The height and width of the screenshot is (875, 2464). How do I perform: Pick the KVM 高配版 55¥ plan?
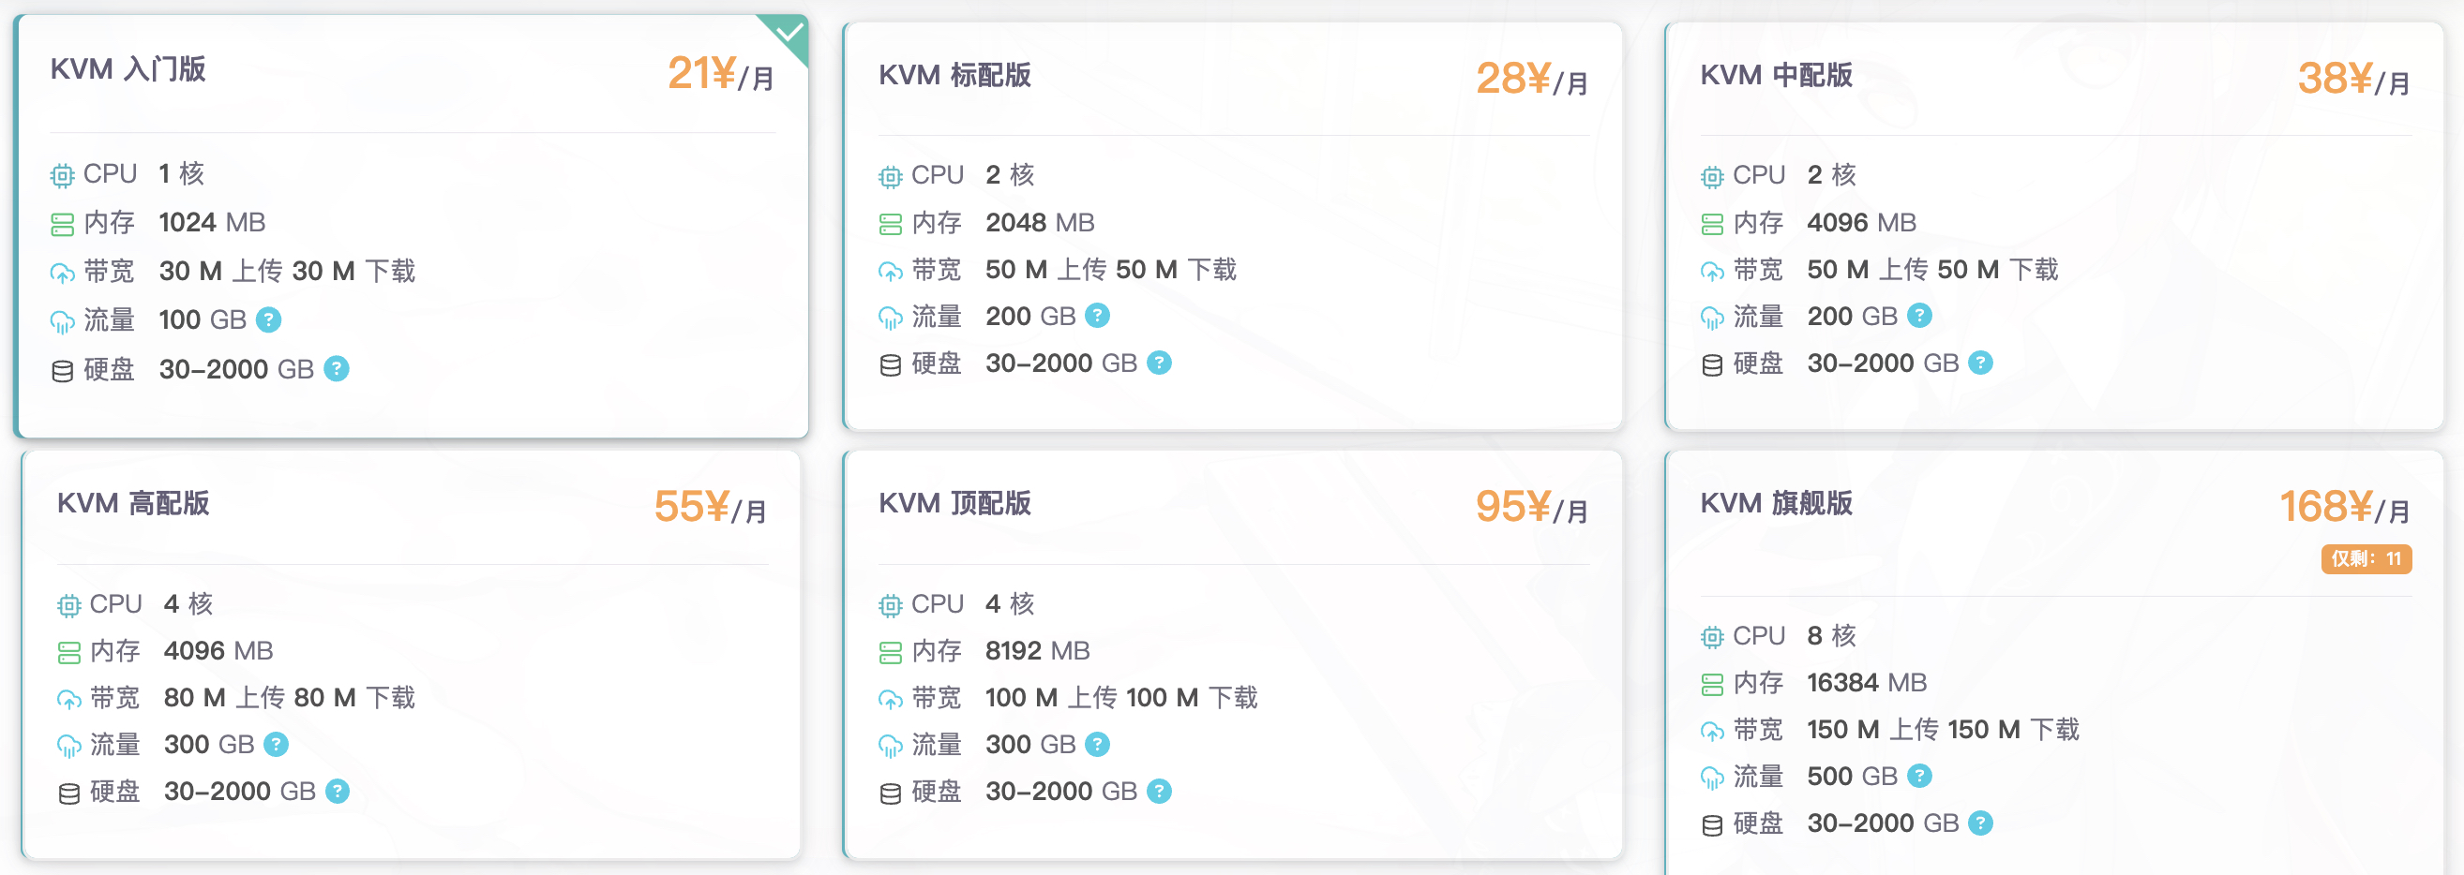(x=412, y=655)
